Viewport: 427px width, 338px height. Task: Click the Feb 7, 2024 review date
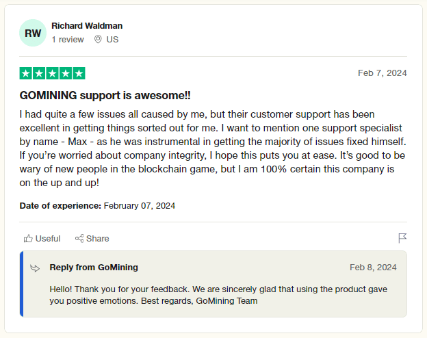382,73
